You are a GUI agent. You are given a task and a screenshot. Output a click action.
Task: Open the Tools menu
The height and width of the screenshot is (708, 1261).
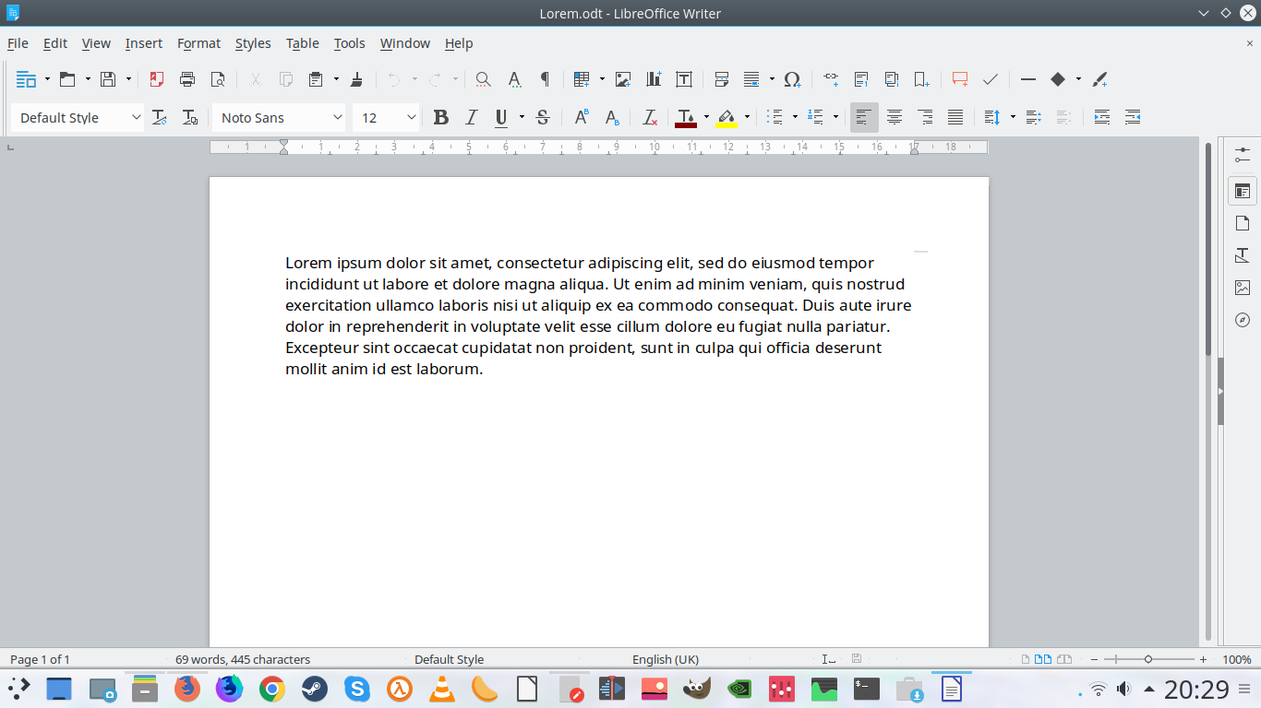[349, 43]
